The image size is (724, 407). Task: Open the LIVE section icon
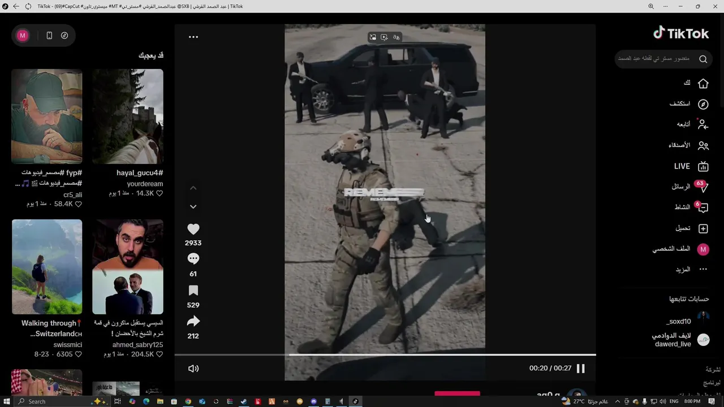[703, 166]
